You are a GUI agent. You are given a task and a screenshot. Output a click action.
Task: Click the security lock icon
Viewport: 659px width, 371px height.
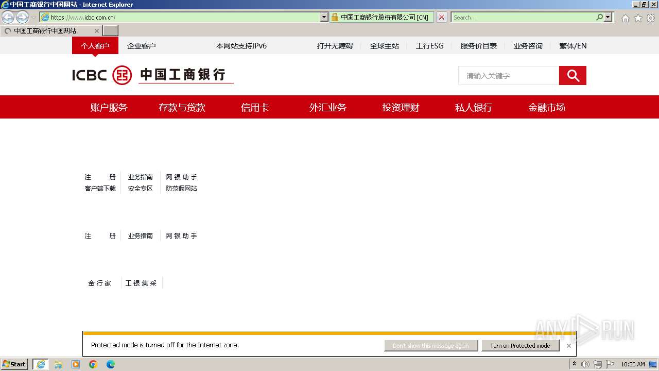coord(335,17)
